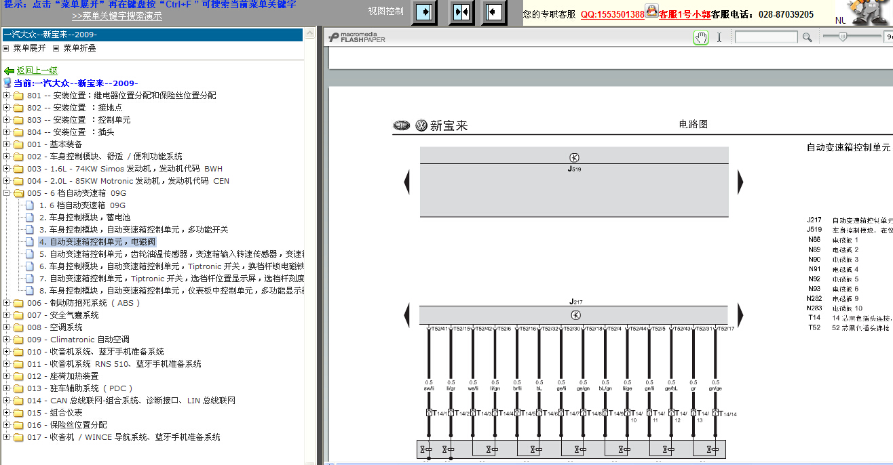This screenshot has width=893, height=465.
Task: Open the 菜单关键字搜索演示 link
Action: click(117, 16)
